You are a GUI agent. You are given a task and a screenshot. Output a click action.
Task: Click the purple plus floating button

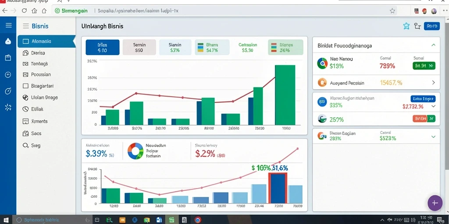tap(435, 203)
